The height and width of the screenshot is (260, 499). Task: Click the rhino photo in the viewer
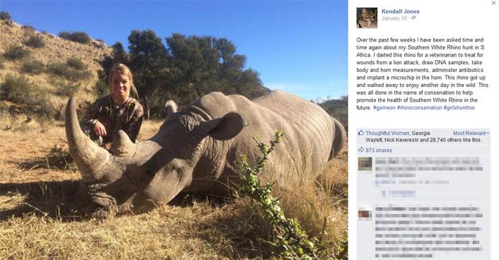coord(173,130)
